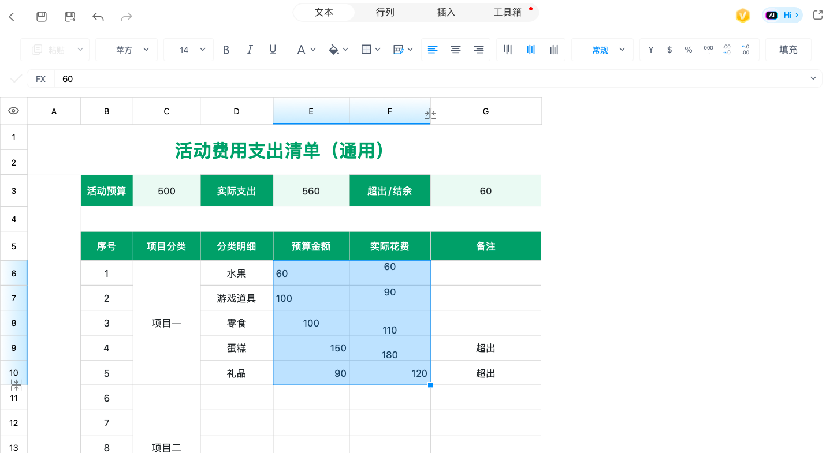Apply dollar currency format
This screenshot has width=826, height=453.
(x=669, y=50)
